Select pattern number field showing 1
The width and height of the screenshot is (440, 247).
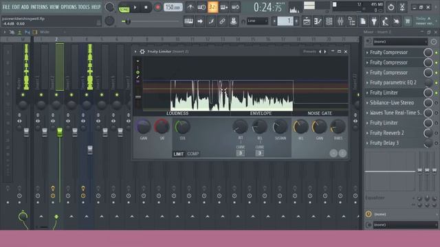285,21
